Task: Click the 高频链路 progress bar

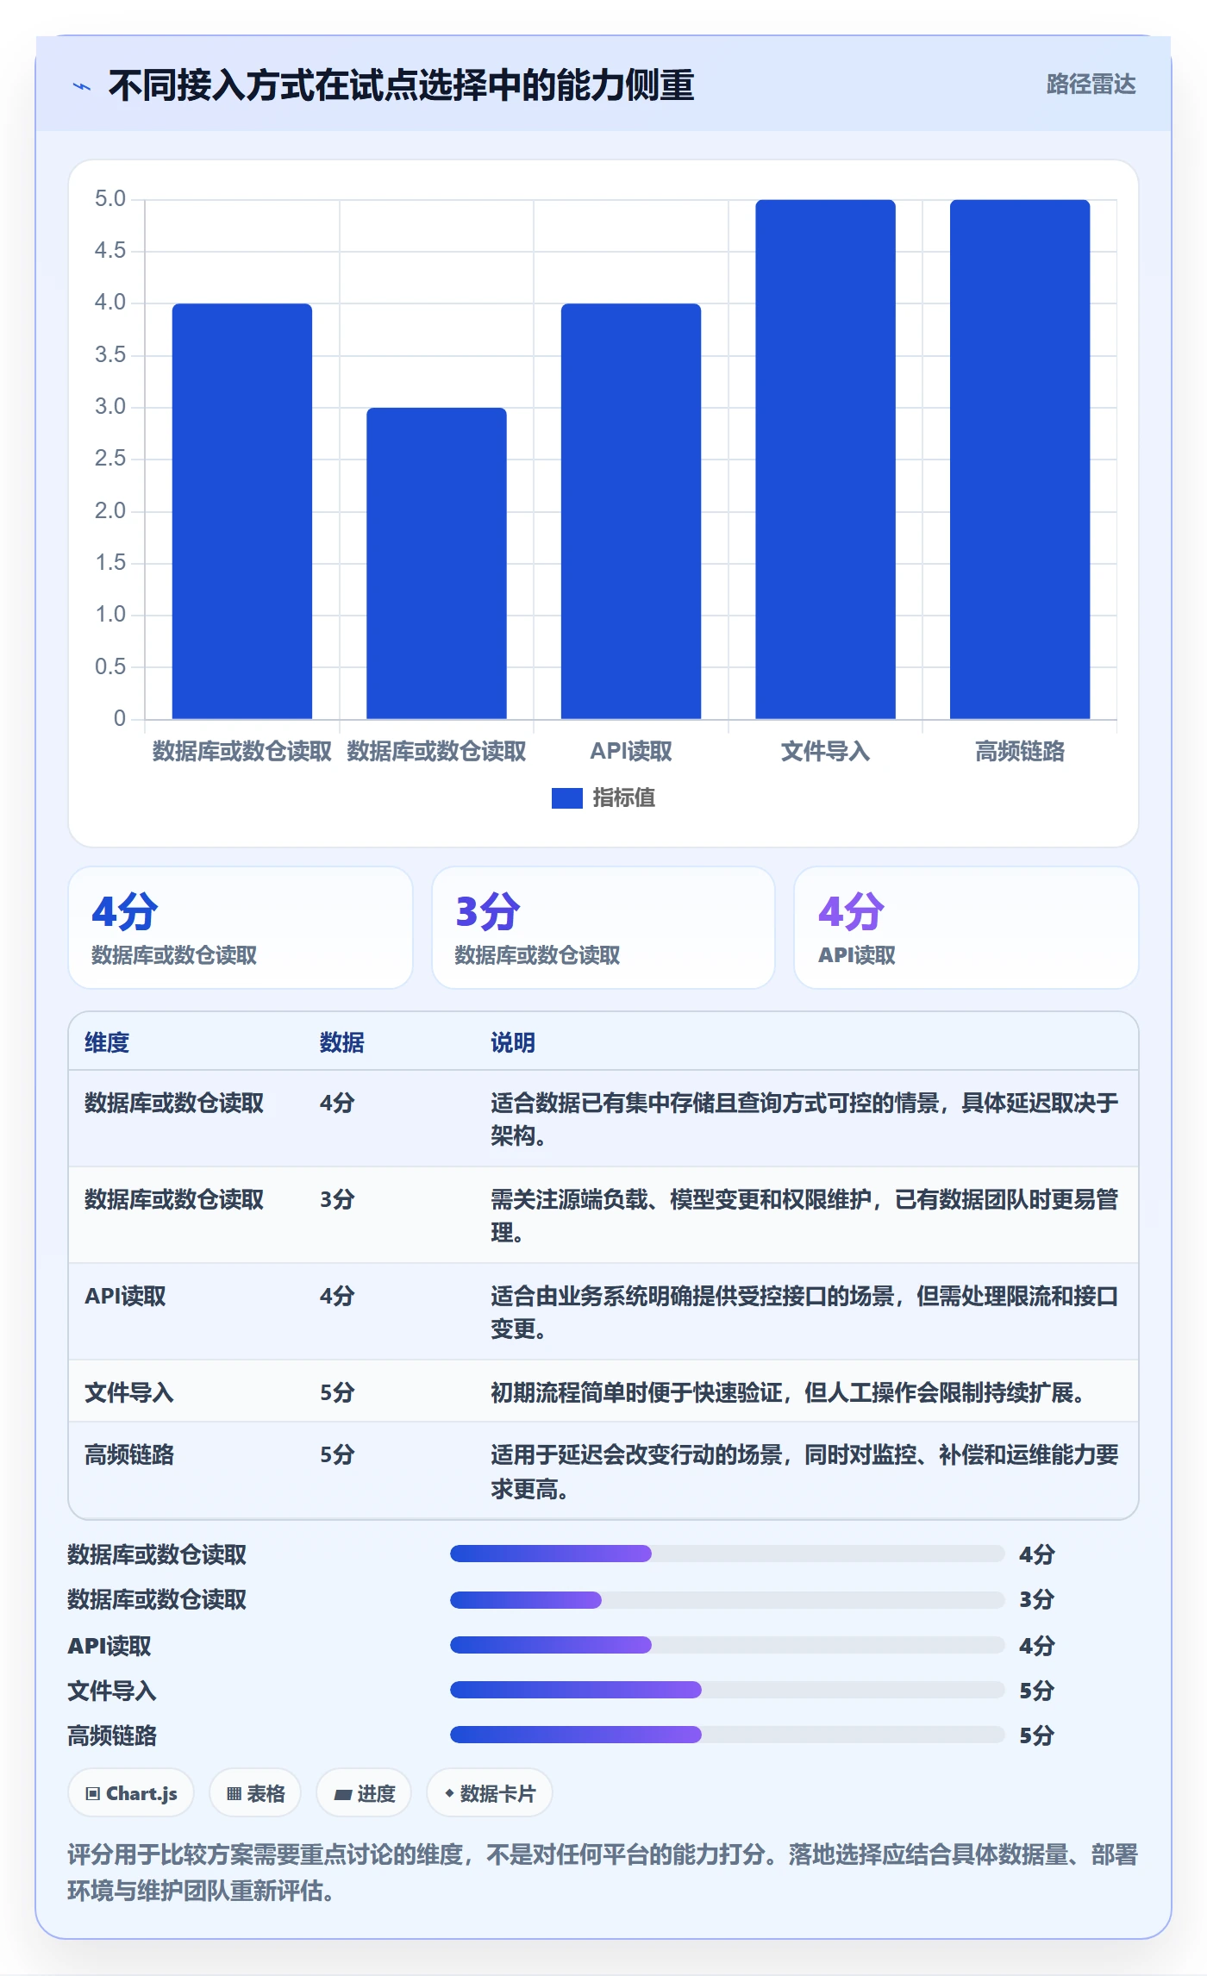Action: [728, 1735]
